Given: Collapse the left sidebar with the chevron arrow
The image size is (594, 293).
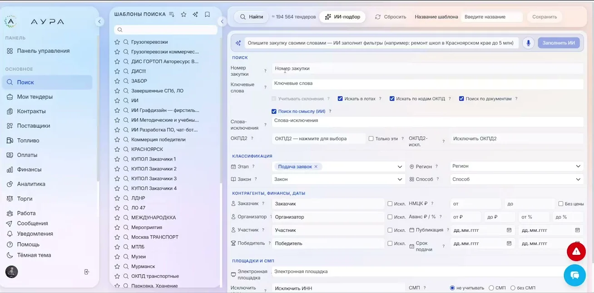Looking at the screenshot, I should click(99, 21).
